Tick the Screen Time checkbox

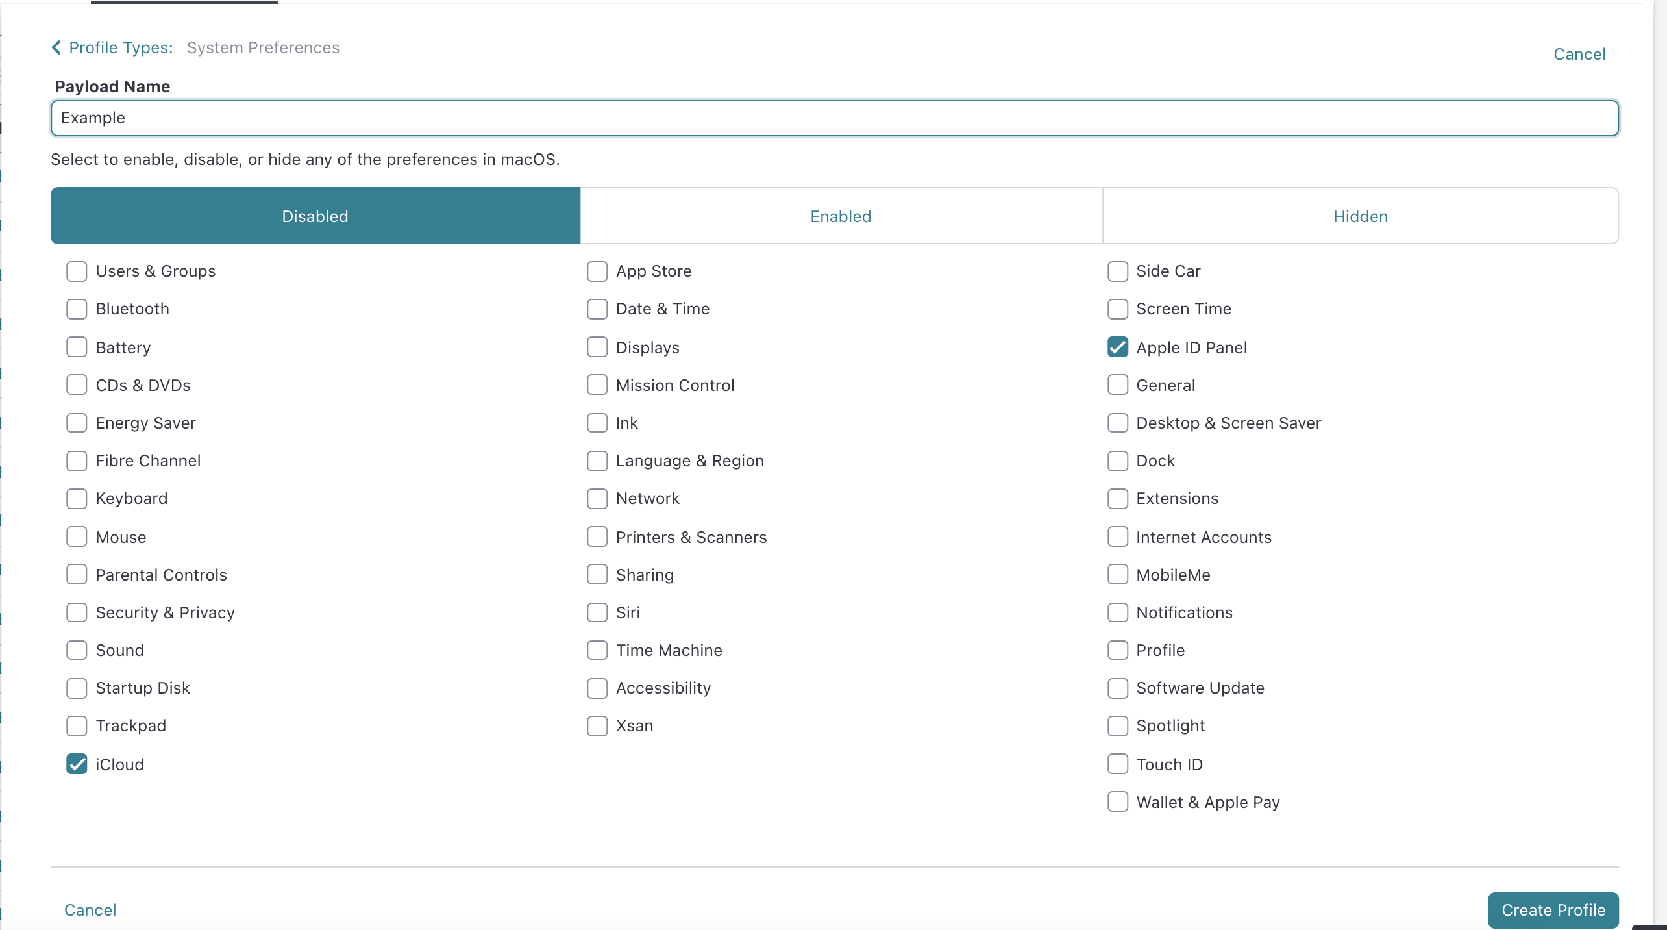(1118, 309)
